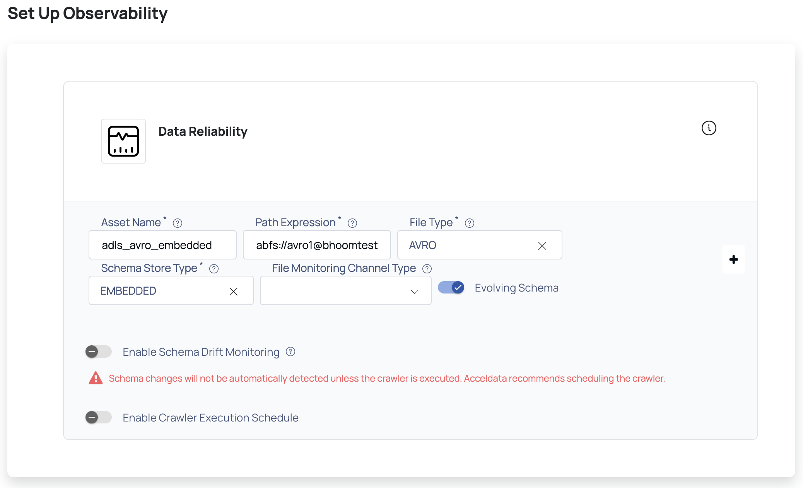
Task: Click help icon beside File Monitoring Channel Type
Action: point(427,269)
